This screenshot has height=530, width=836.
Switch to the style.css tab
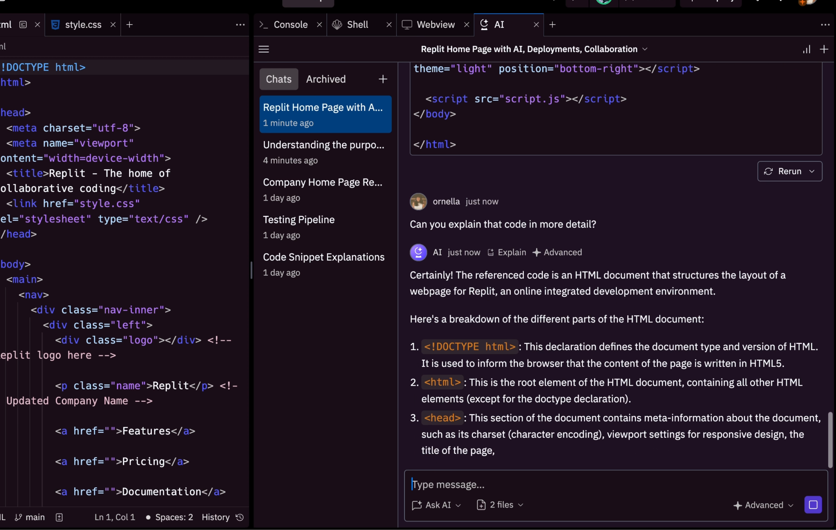[83, 24]
